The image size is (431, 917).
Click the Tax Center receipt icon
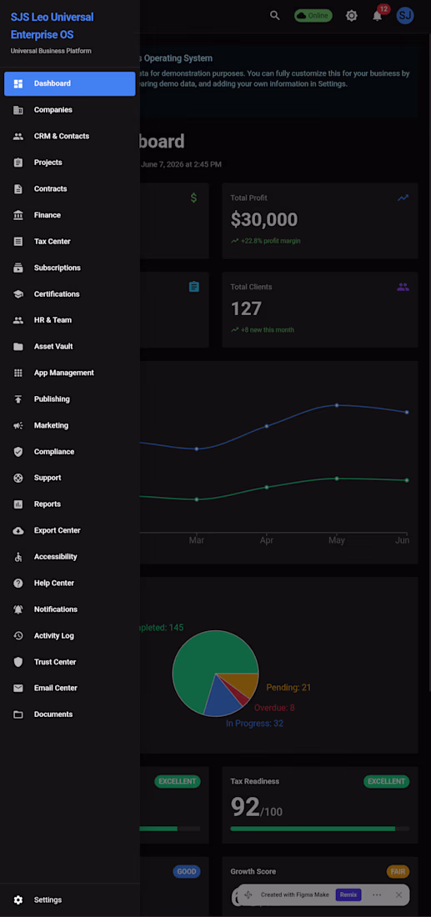18,242
